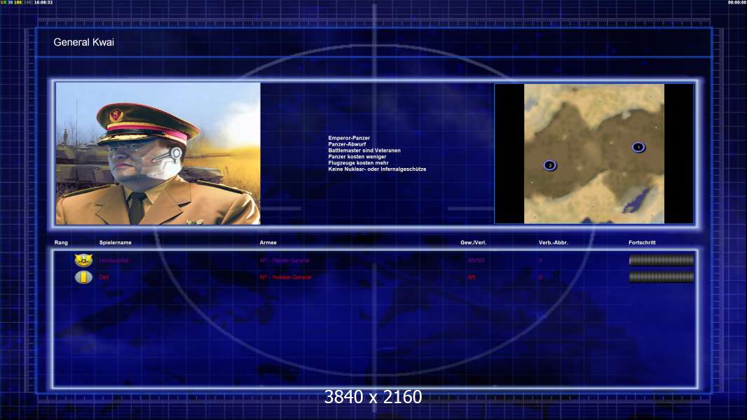747x420 pixels.
Task: Click the 'Panzer-Abwurf' trait line
Action: pos(347,144)
